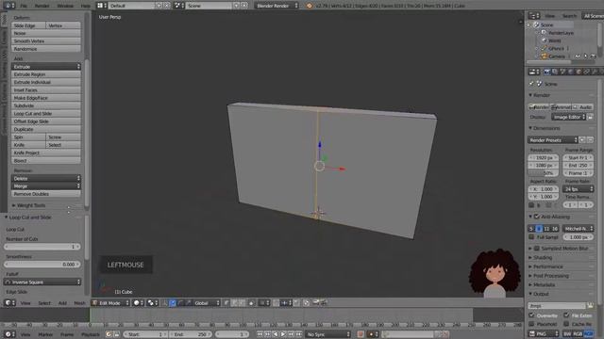Expand the Weight Tools section
604x339 pixels.
point(31,205)
